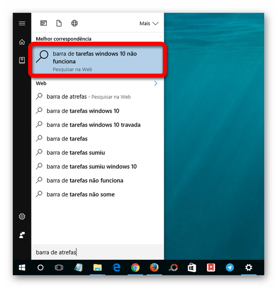Click the 'Melhor correspondência' heading

tap(64, 39)
